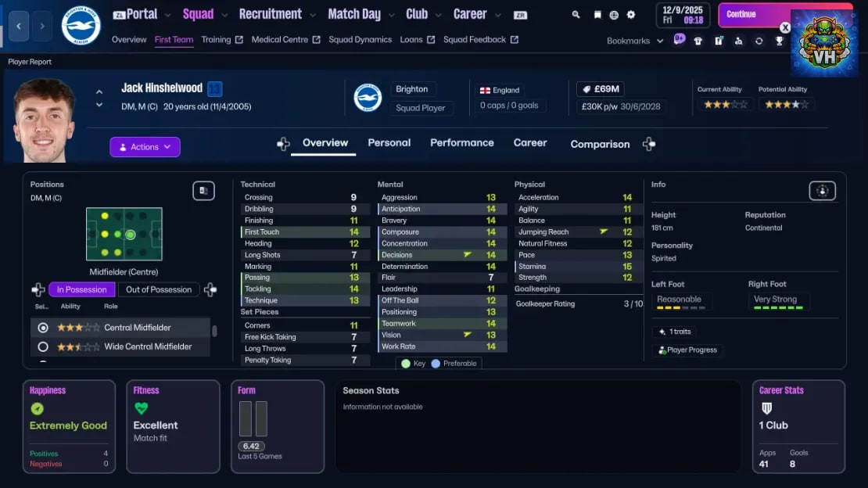Click the plus icon right of Out of Possession
The image size is (868, 488).
pos(210,289)
